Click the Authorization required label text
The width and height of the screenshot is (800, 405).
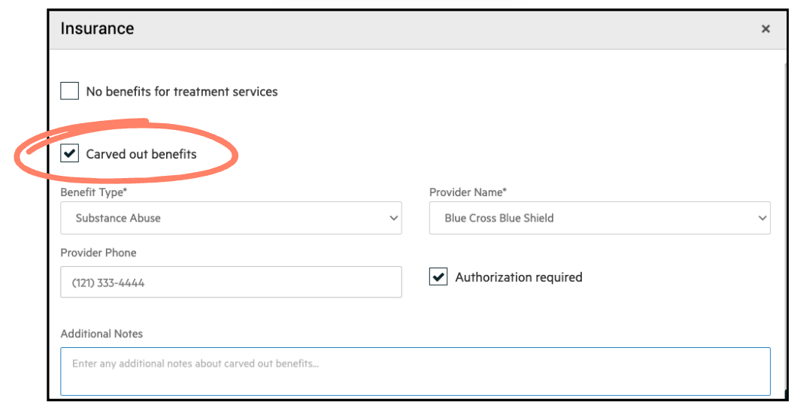click(x=519, y=277)
